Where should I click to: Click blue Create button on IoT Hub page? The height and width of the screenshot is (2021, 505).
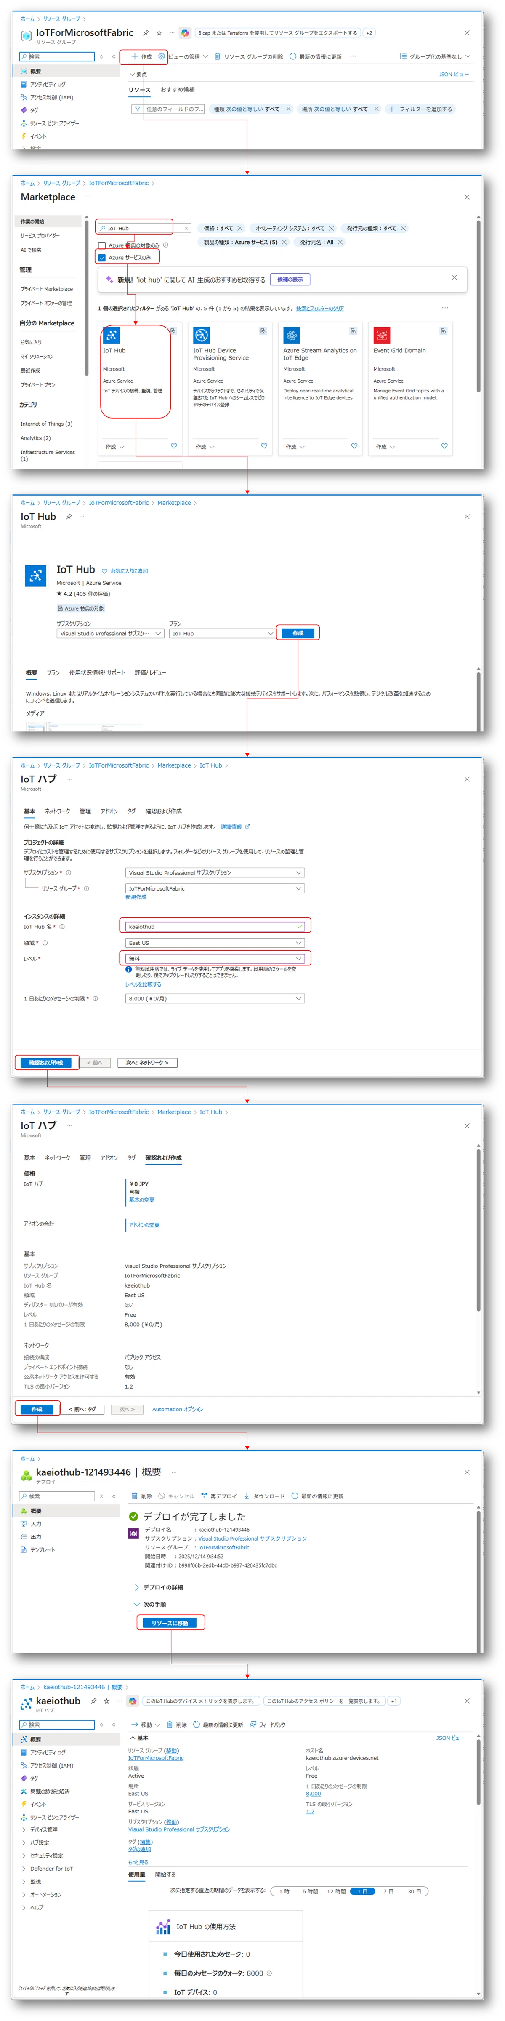click(298, 633)
